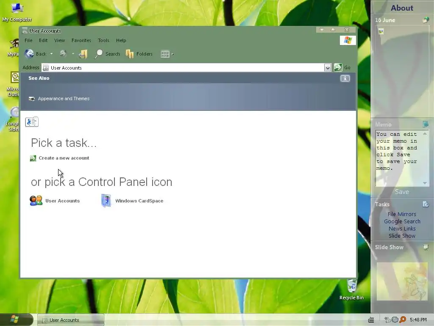Open the File Mirrors task link

click(x=402, y=214)
